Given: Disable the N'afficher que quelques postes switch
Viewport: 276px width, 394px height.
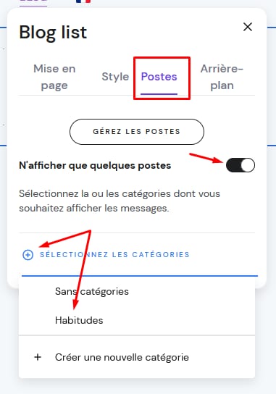Looking at the screenshot, I should (x=241, y=165).
